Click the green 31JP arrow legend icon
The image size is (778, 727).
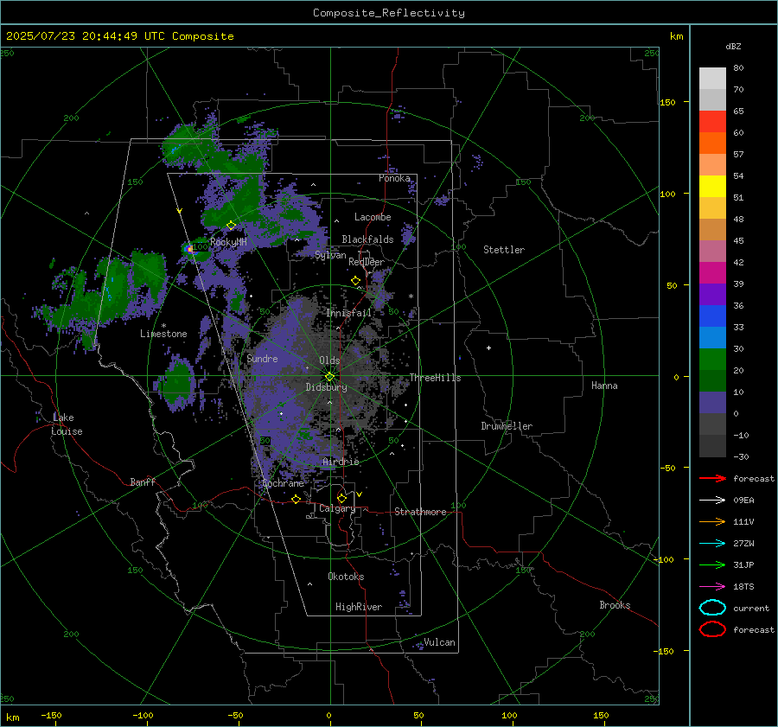click(x=712, y=564)
